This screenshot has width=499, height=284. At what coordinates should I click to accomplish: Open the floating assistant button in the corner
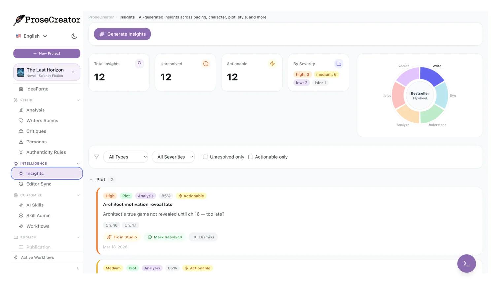tap(466, 264)
